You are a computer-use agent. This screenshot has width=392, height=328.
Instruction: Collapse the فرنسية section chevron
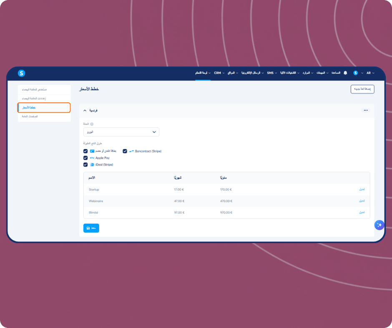[85, 110]
